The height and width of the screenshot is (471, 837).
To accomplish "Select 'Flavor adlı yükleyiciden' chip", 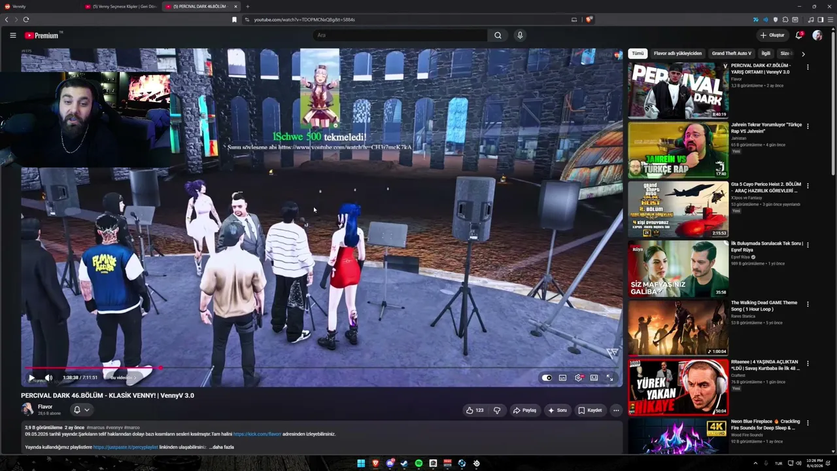I will point(677,54).
